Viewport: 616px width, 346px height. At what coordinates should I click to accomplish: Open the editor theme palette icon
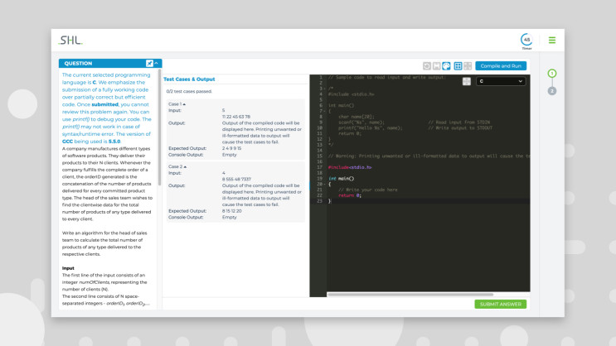[x=446, y=66]
